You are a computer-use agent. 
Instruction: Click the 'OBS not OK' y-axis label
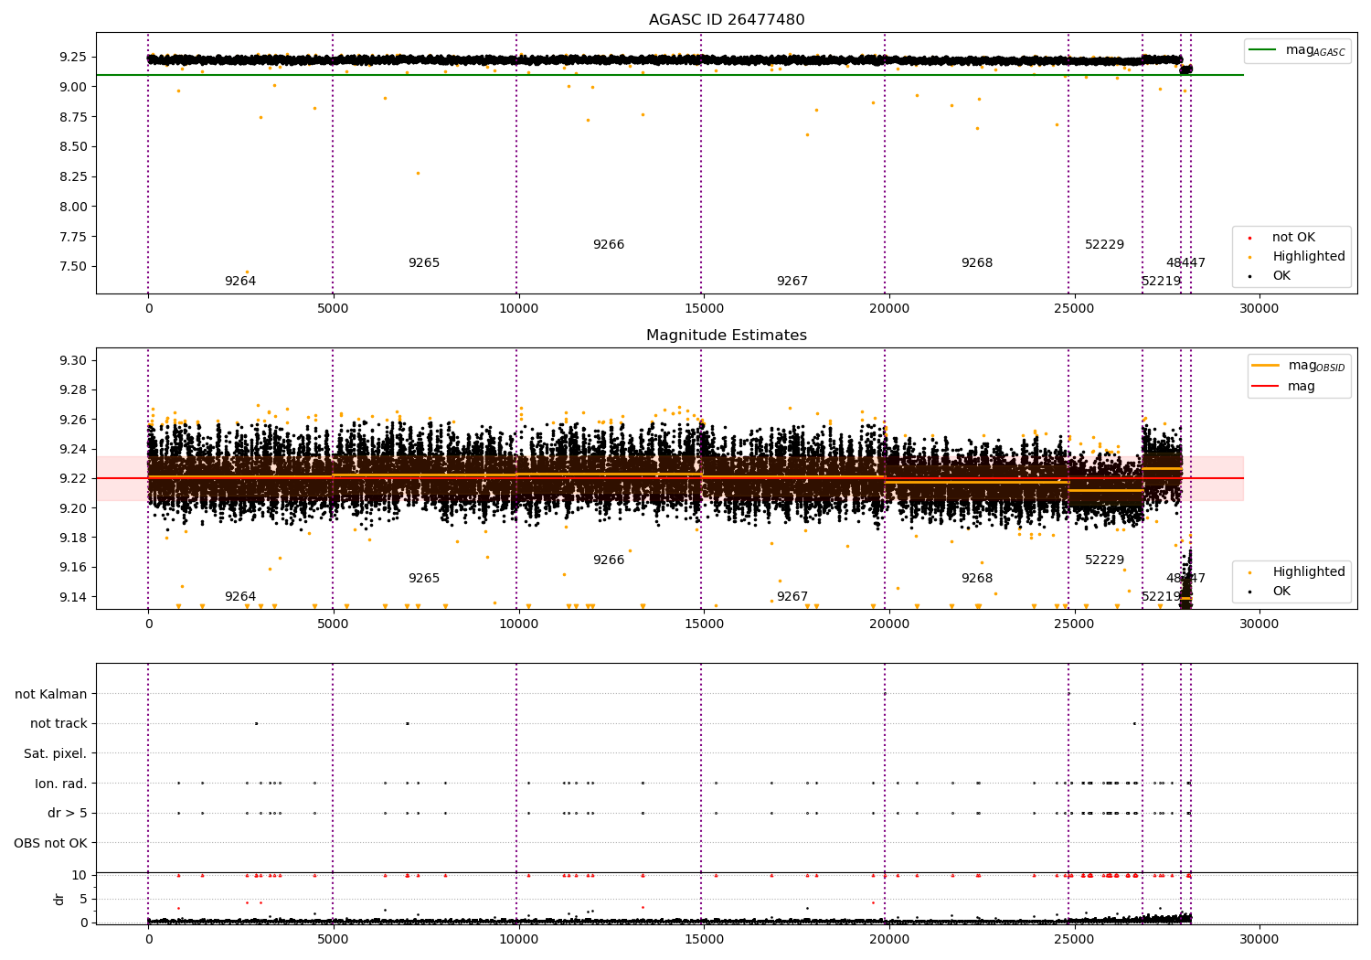click(51, 843)
